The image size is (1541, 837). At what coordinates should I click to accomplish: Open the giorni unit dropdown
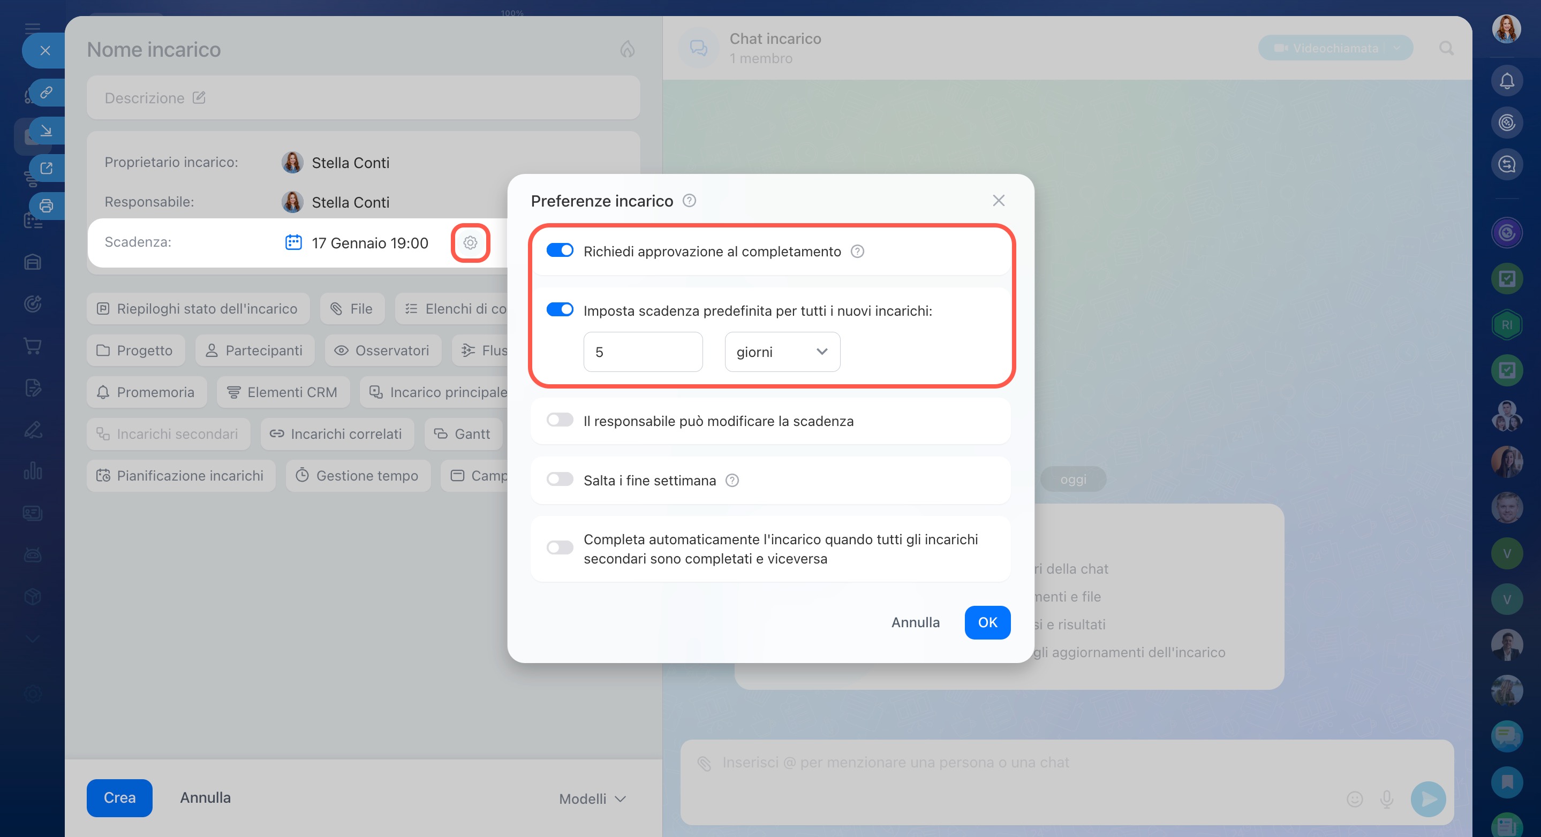click(782, 352)
